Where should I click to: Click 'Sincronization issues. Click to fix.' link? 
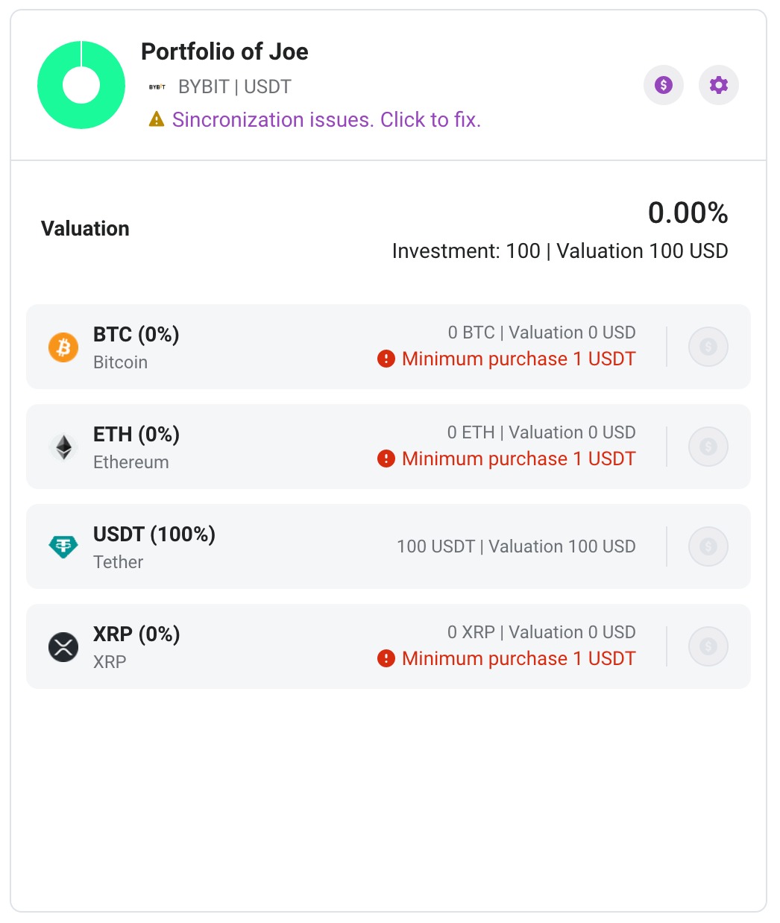[326, 120]
